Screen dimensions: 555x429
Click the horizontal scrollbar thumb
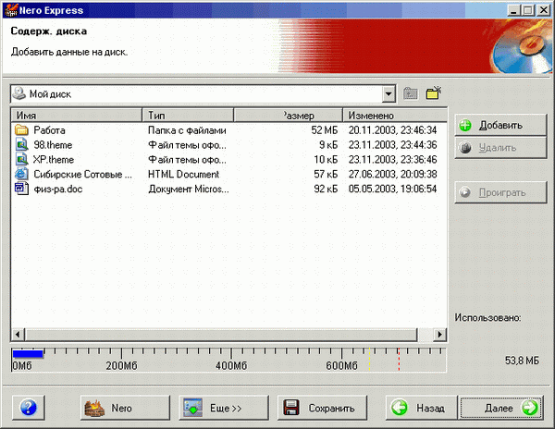(x=221, y=334)
